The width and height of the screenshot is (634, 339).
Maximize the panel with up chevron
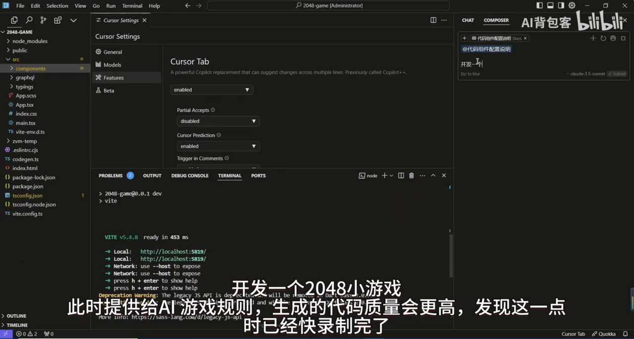coord(433,175)
